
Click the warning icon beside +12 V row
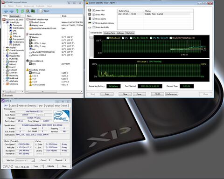(30, 82)
